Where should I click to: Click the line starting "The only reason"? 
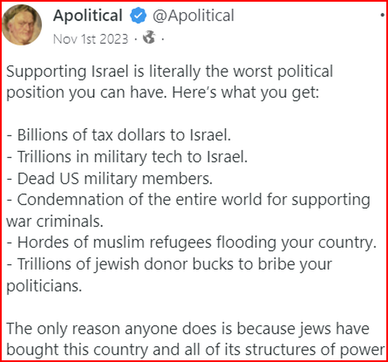pos(188,329)
